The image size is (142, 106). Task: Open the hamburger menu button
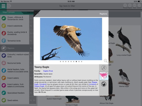[x=3, y=6]
